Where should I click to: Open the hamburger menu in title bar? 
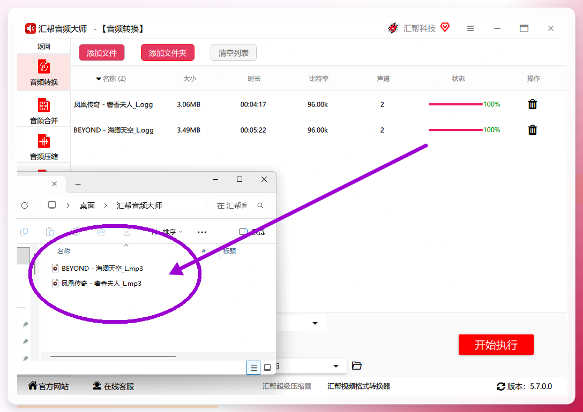click(x=470, y=28)
